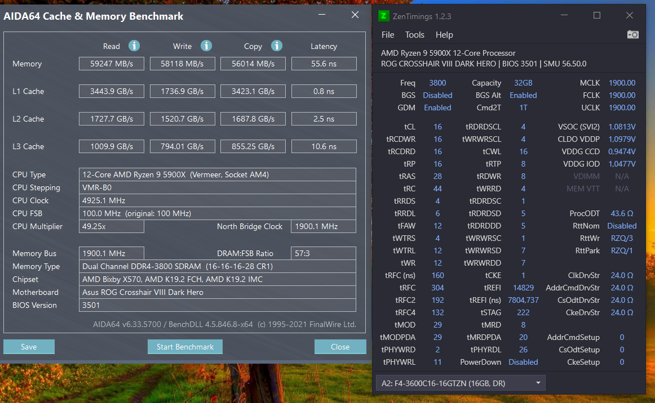This screenshot has height=403, width=655.
Task: Click L2 Cache Copy value 1687.8 GB/s
Action: coord(253,119)
